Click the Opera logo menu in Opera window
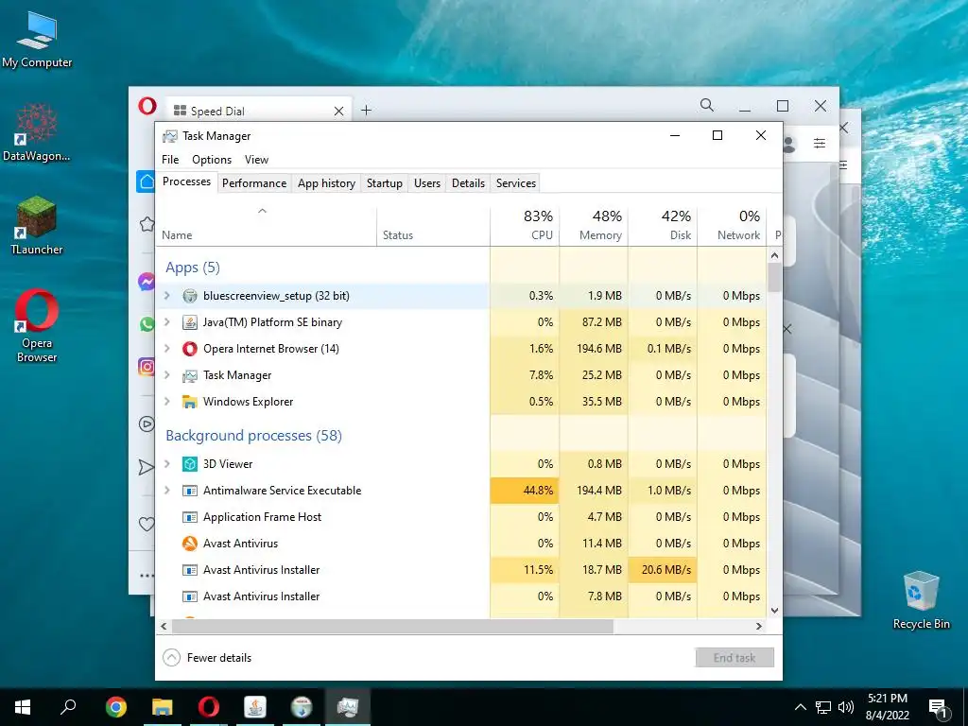Viewport: 968px width, 726px height. [x=147, y=106]
